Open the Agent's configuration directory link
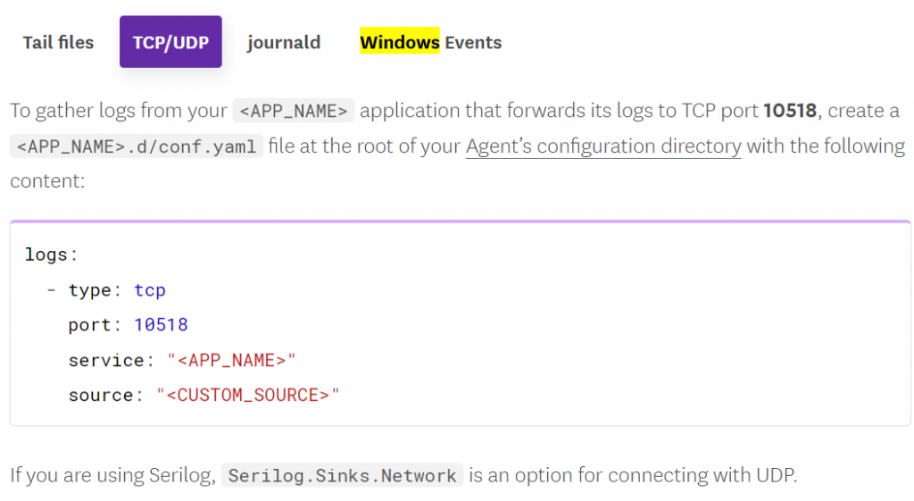914x501 pixels. coord(603,146)
